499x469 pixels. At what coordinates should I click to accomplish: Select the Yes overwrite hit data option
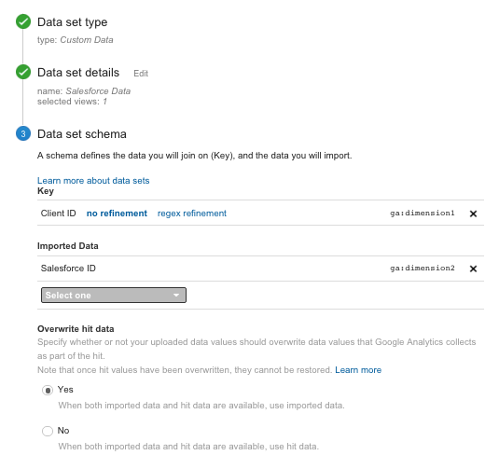tap(48, 390)
